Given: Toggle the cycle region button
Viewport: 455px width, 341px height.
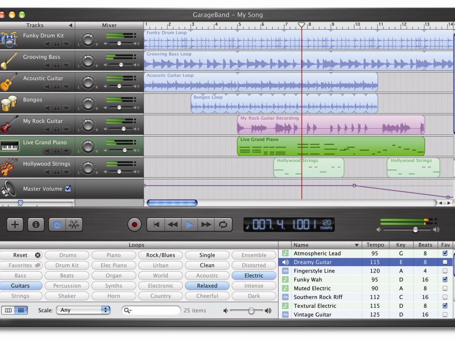Looking at the screenshot, I should 223,225.
